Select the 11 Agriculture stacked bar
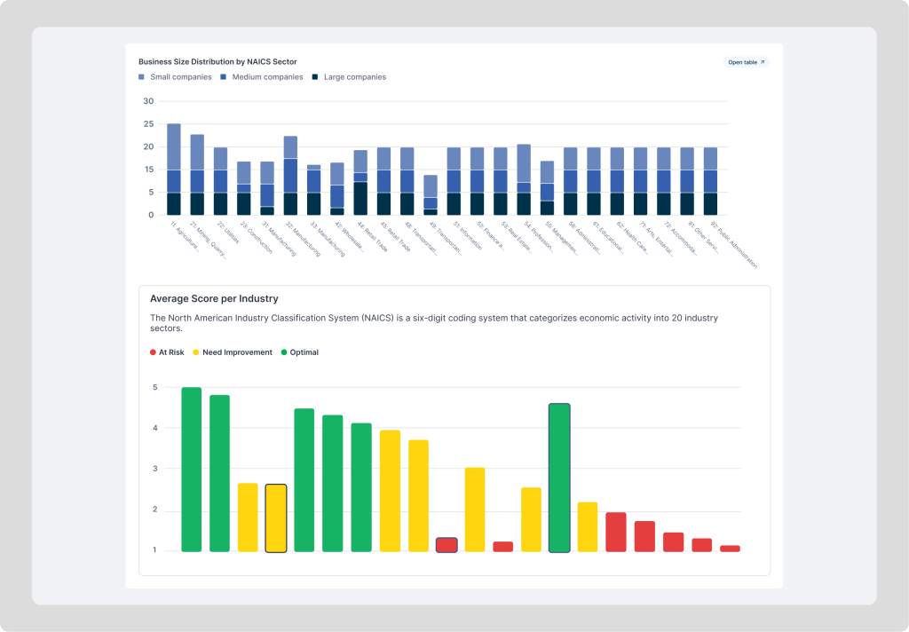The image size is (909, 632). tap(174, 169)
